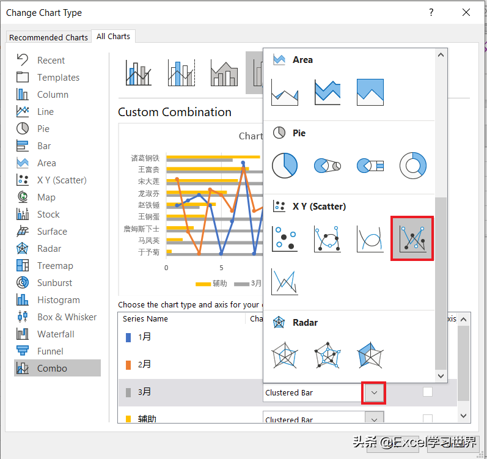Screen dimensions: 487x459
Task: Select Column in the chart type list
Action: tap(57, 94)
